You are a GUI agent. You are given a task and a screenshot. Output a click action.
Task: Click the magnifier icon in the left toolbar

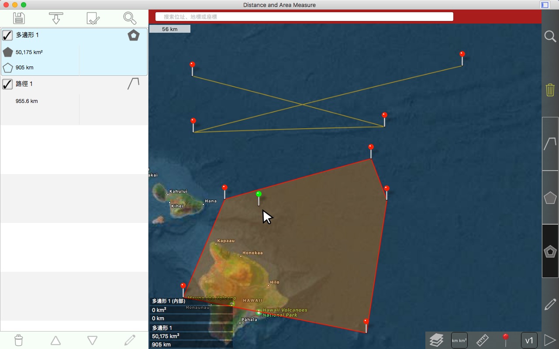130,18
